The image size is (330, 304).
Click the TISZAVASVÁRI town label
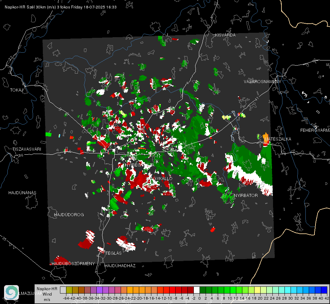27,149
